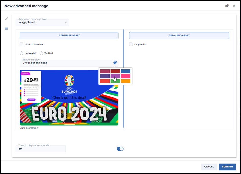
Task: Click the ADD AUDIO ASSET button
Action: [x=179, y=36]
